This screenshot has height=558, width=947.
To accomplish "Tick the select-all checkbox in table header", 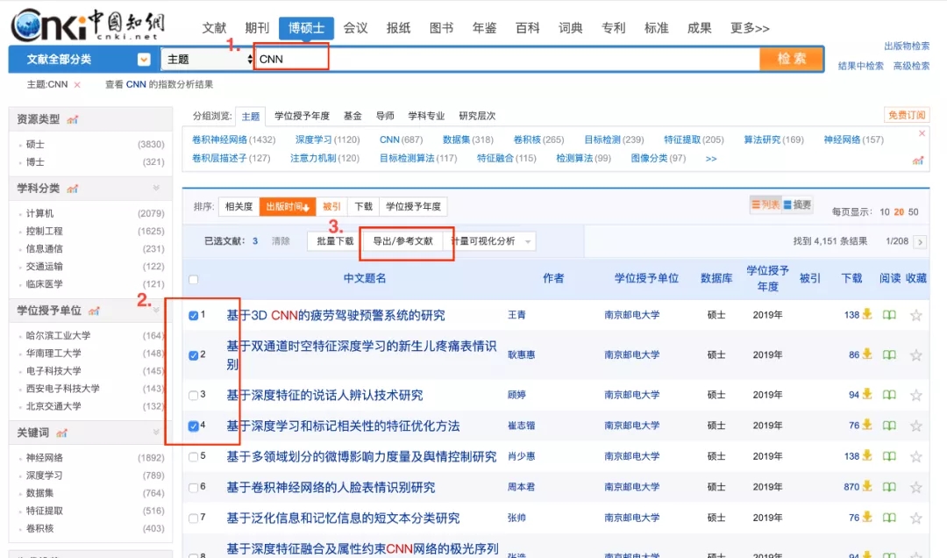I will [194, 279].
